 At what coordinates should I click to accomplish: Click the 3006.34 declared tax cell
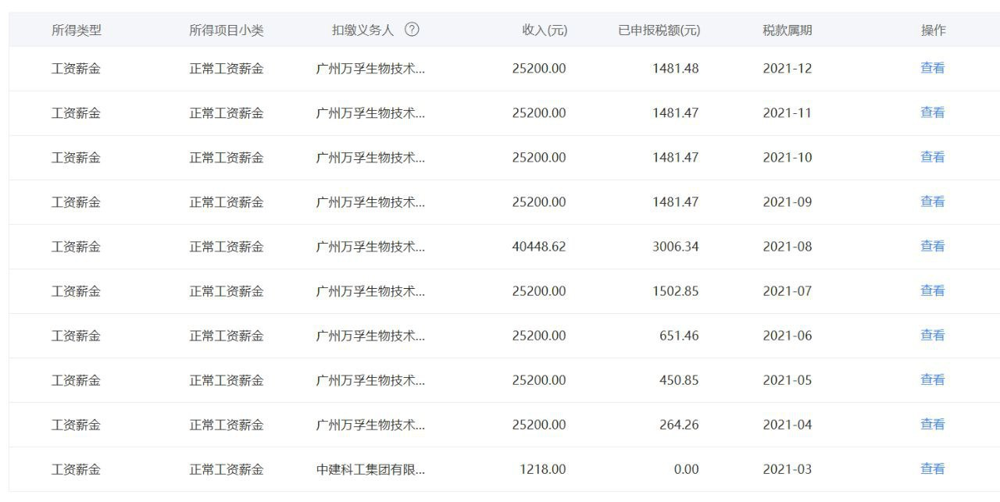click(675, 247)
